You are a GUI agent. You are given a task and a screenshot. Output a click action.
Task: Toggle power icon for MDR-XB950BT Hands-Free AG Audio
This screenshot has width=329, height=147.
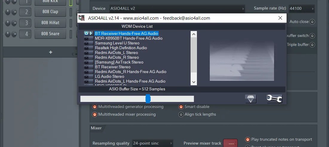click(x=86, y=38)
